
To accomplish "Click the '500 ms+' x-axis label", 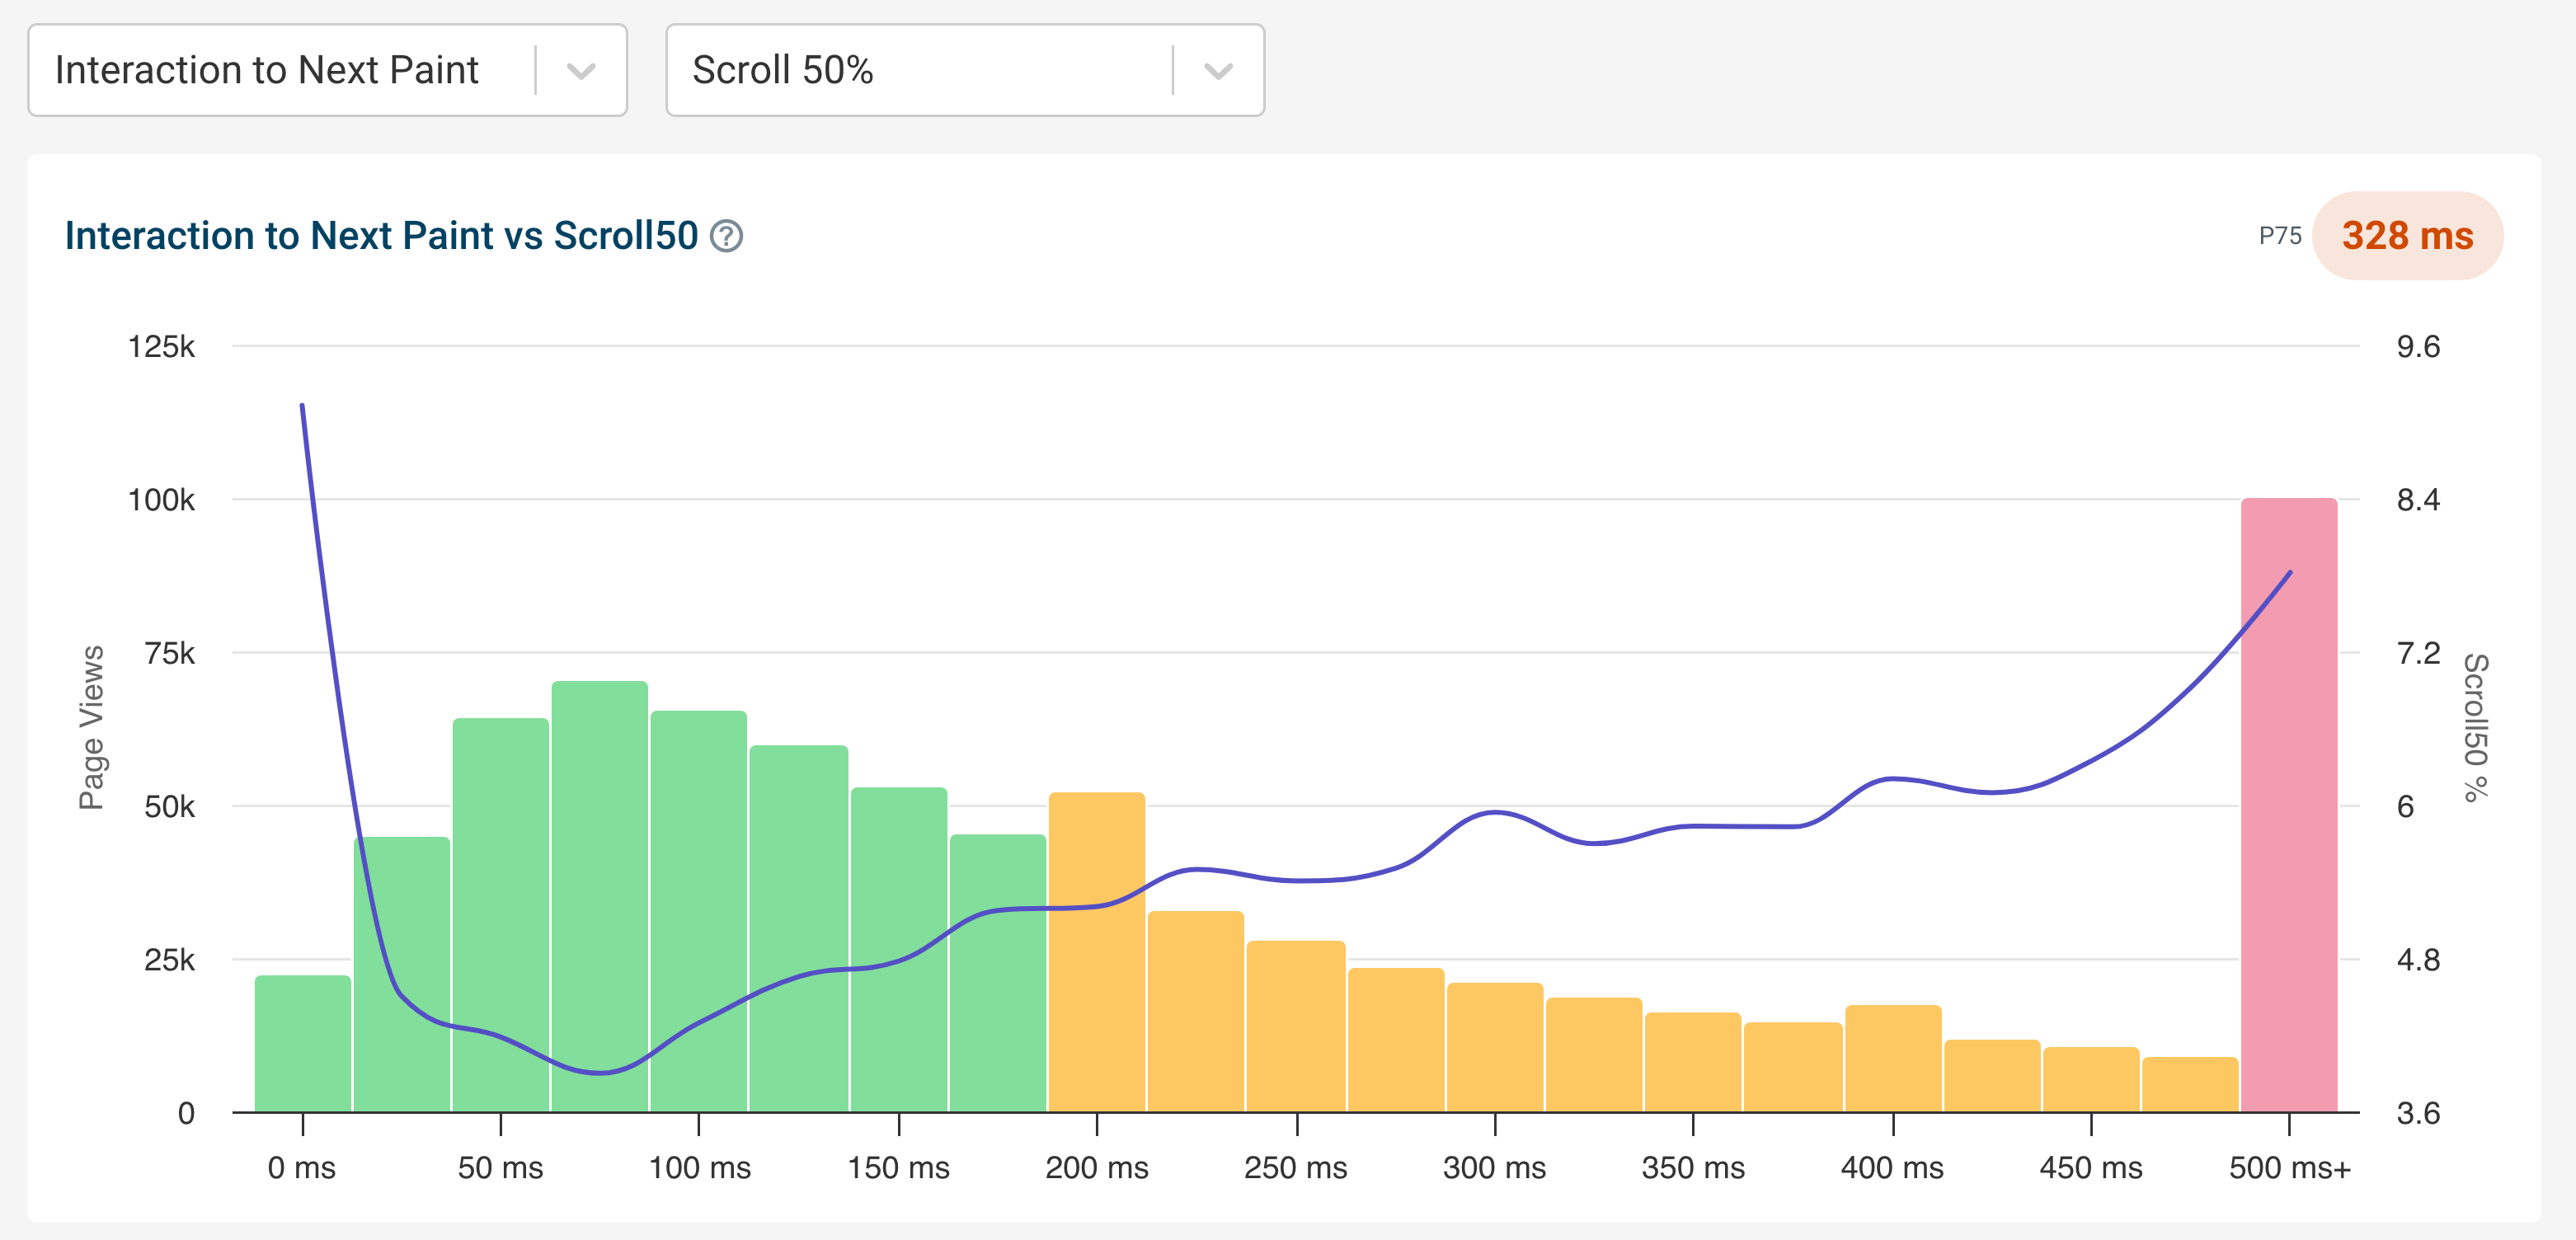I will point(2290,1167).
